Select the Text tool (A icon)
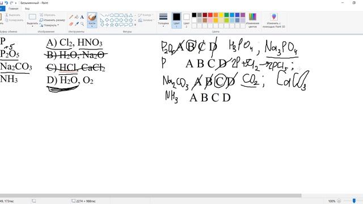Image resolution: width=363 pixels, height=204 pixels. [82, 17]
